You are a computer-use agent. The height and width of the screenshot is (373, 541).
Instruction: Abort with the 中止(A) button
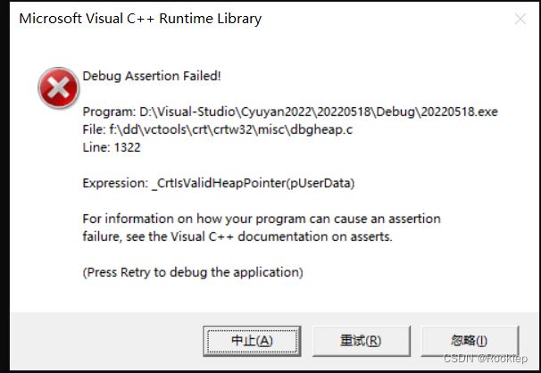[252, 341]
